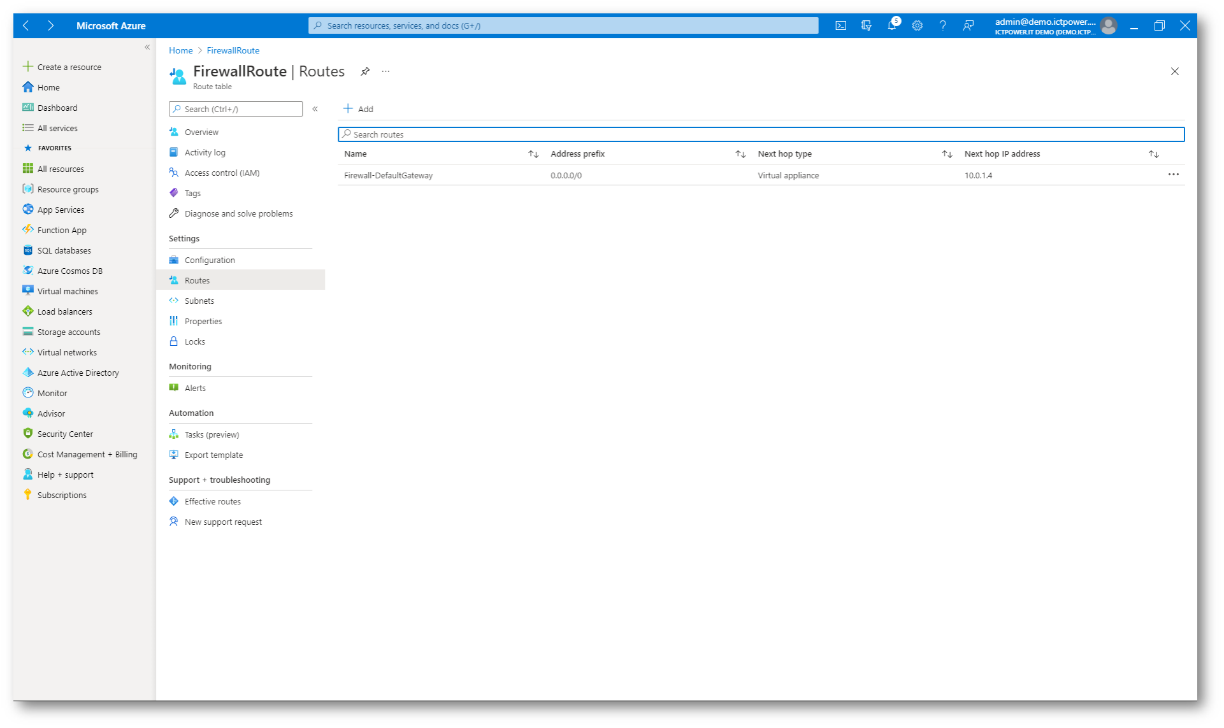Open Cloud Shell from the top bar
Image resolution: width=1224 pixels, height=728 pixels.
(x=840, y=25)
